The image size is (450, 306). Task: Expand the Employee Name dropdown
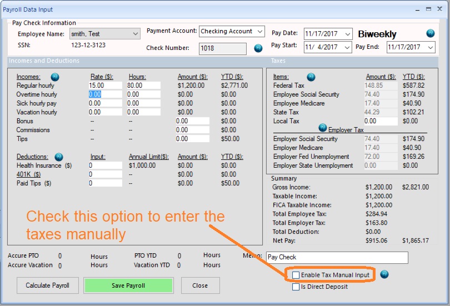[136, 34]
